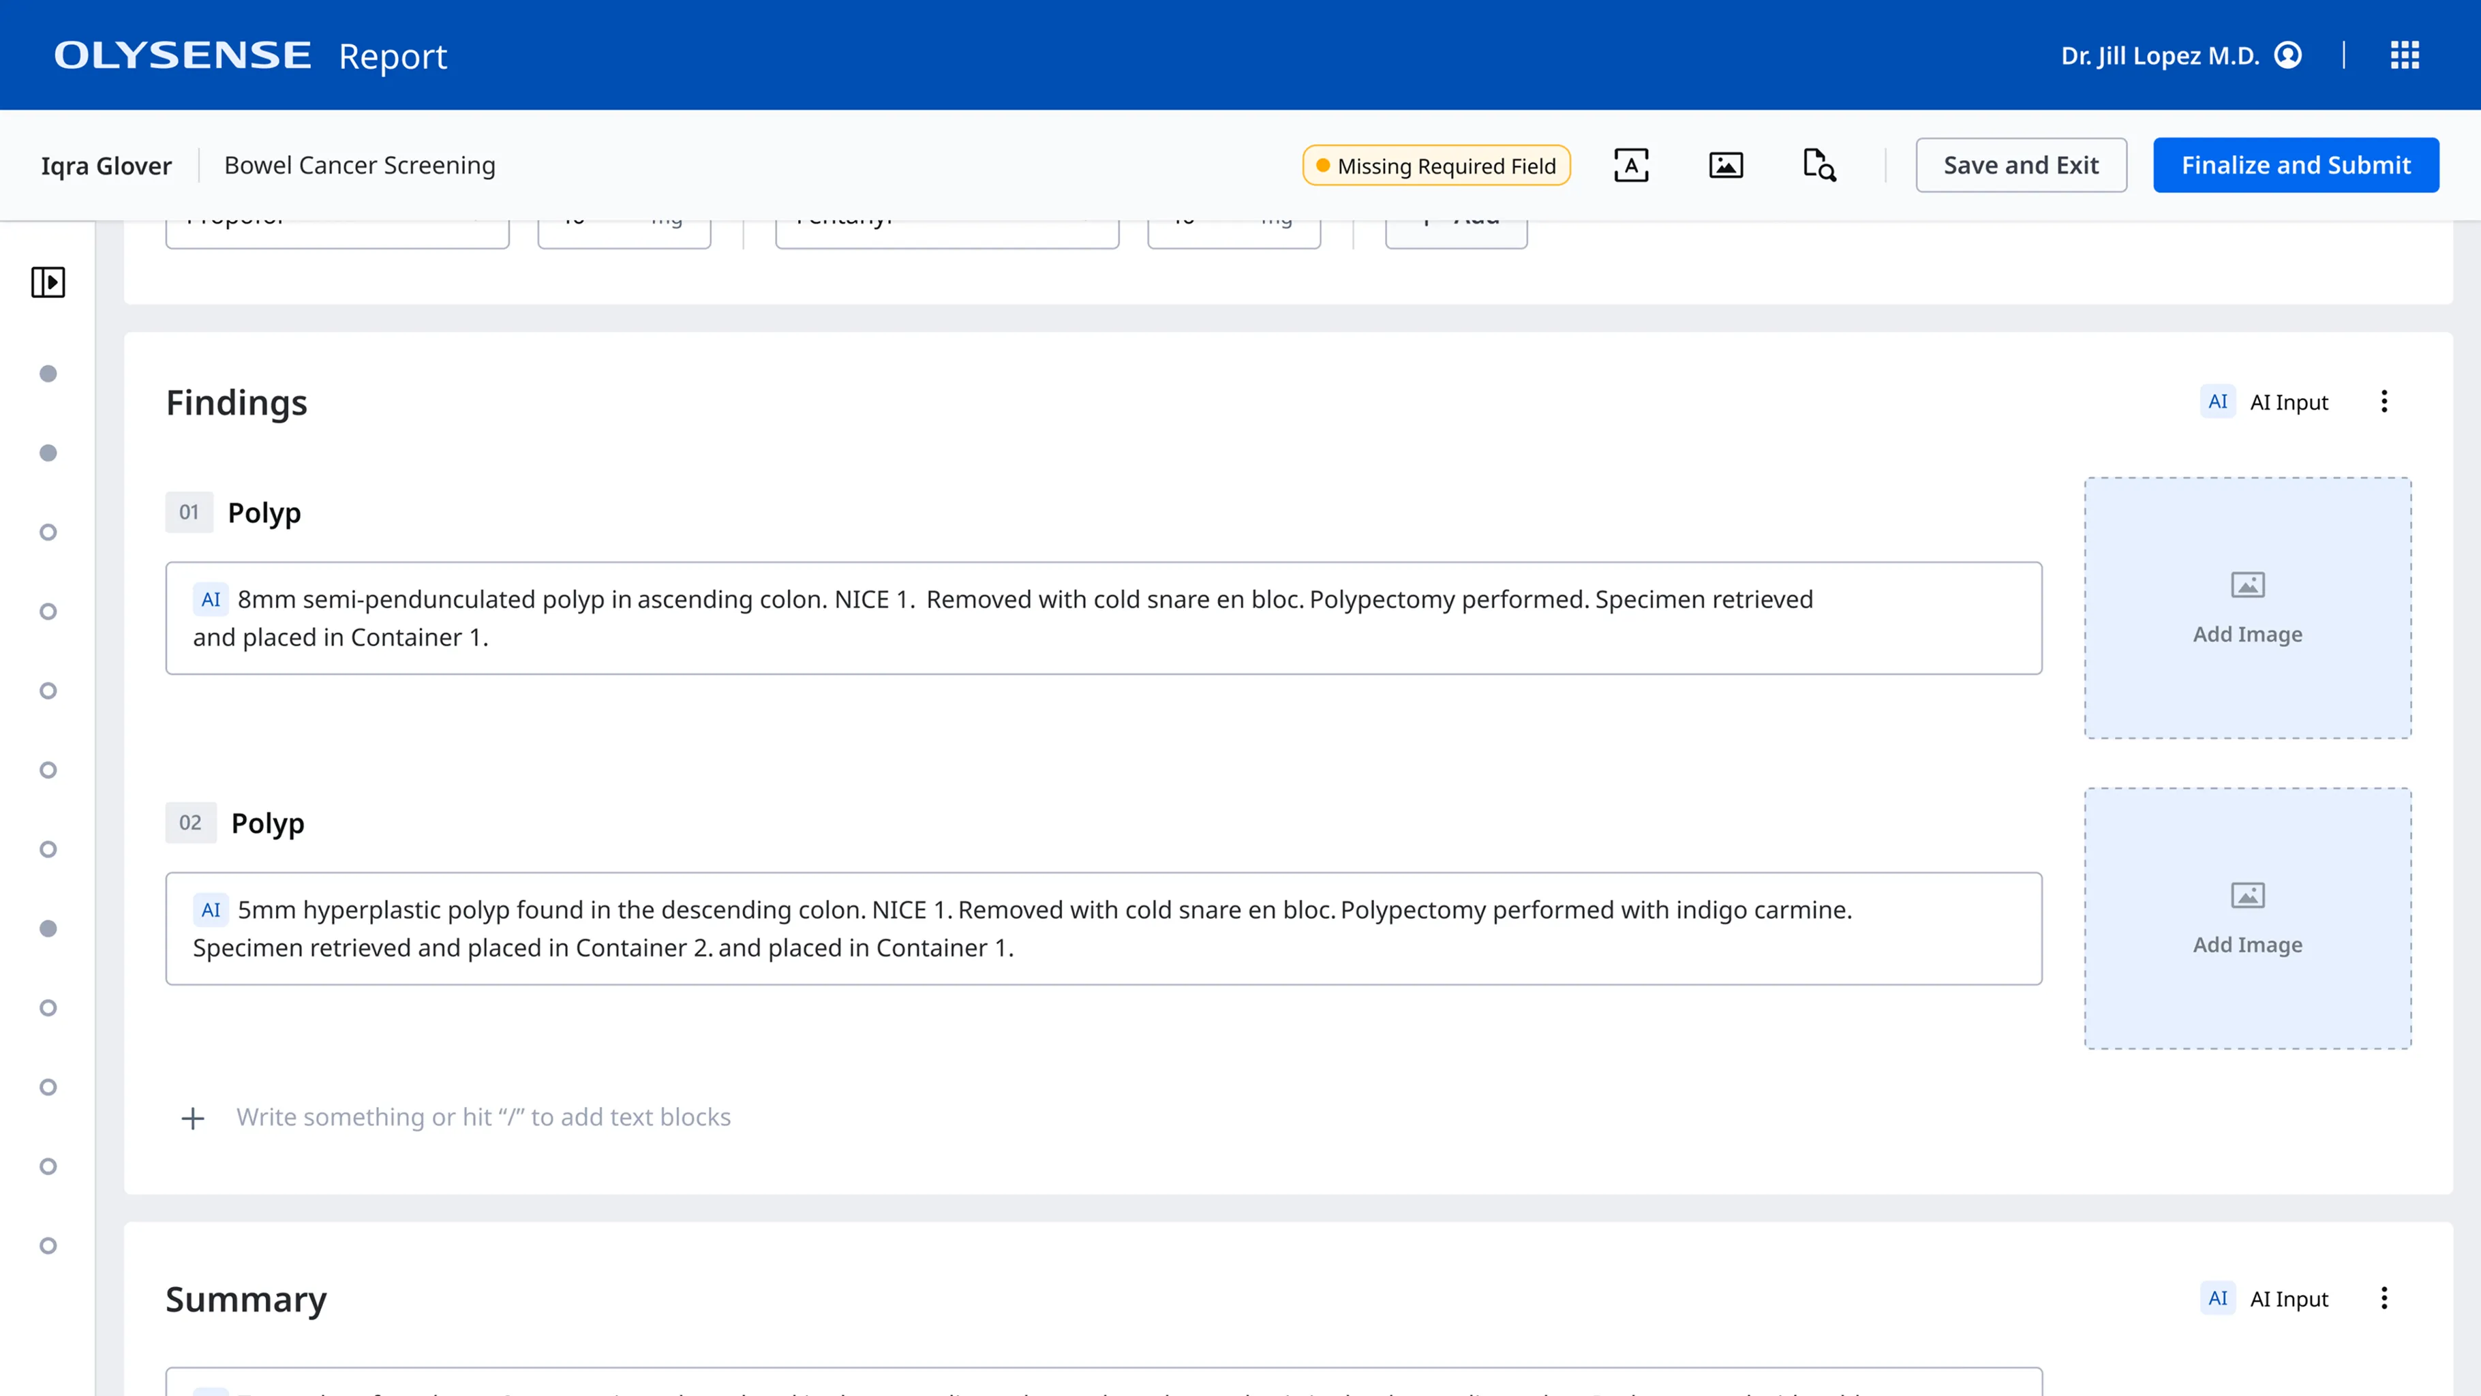
Task: Click Save and Exit button
Action: pos(2021,166)
